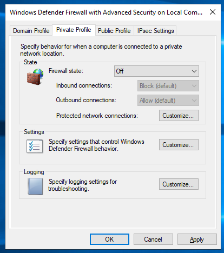Viewport: 224px width, 253px height.
Task: Click the Logging notebook icon
Action: [35, 187]
